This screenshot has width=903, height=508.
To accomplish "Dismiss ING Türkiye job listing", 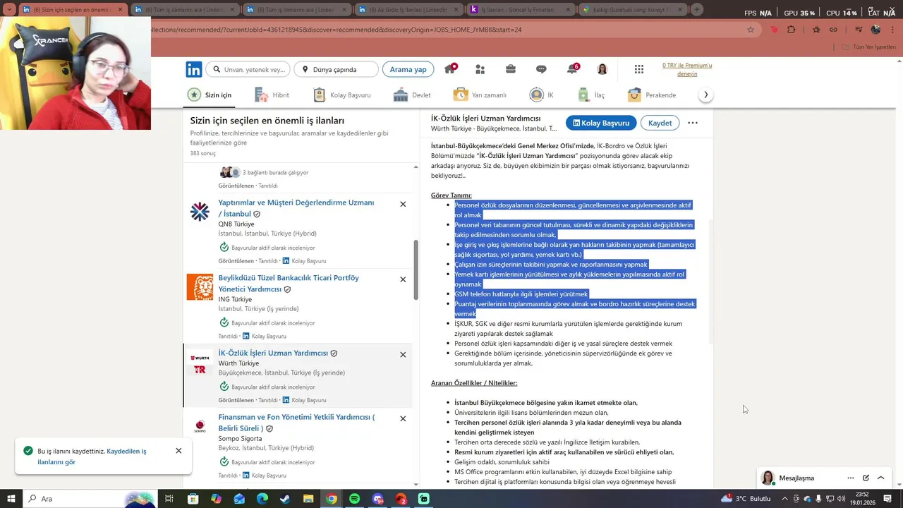I will coord(403,279).
